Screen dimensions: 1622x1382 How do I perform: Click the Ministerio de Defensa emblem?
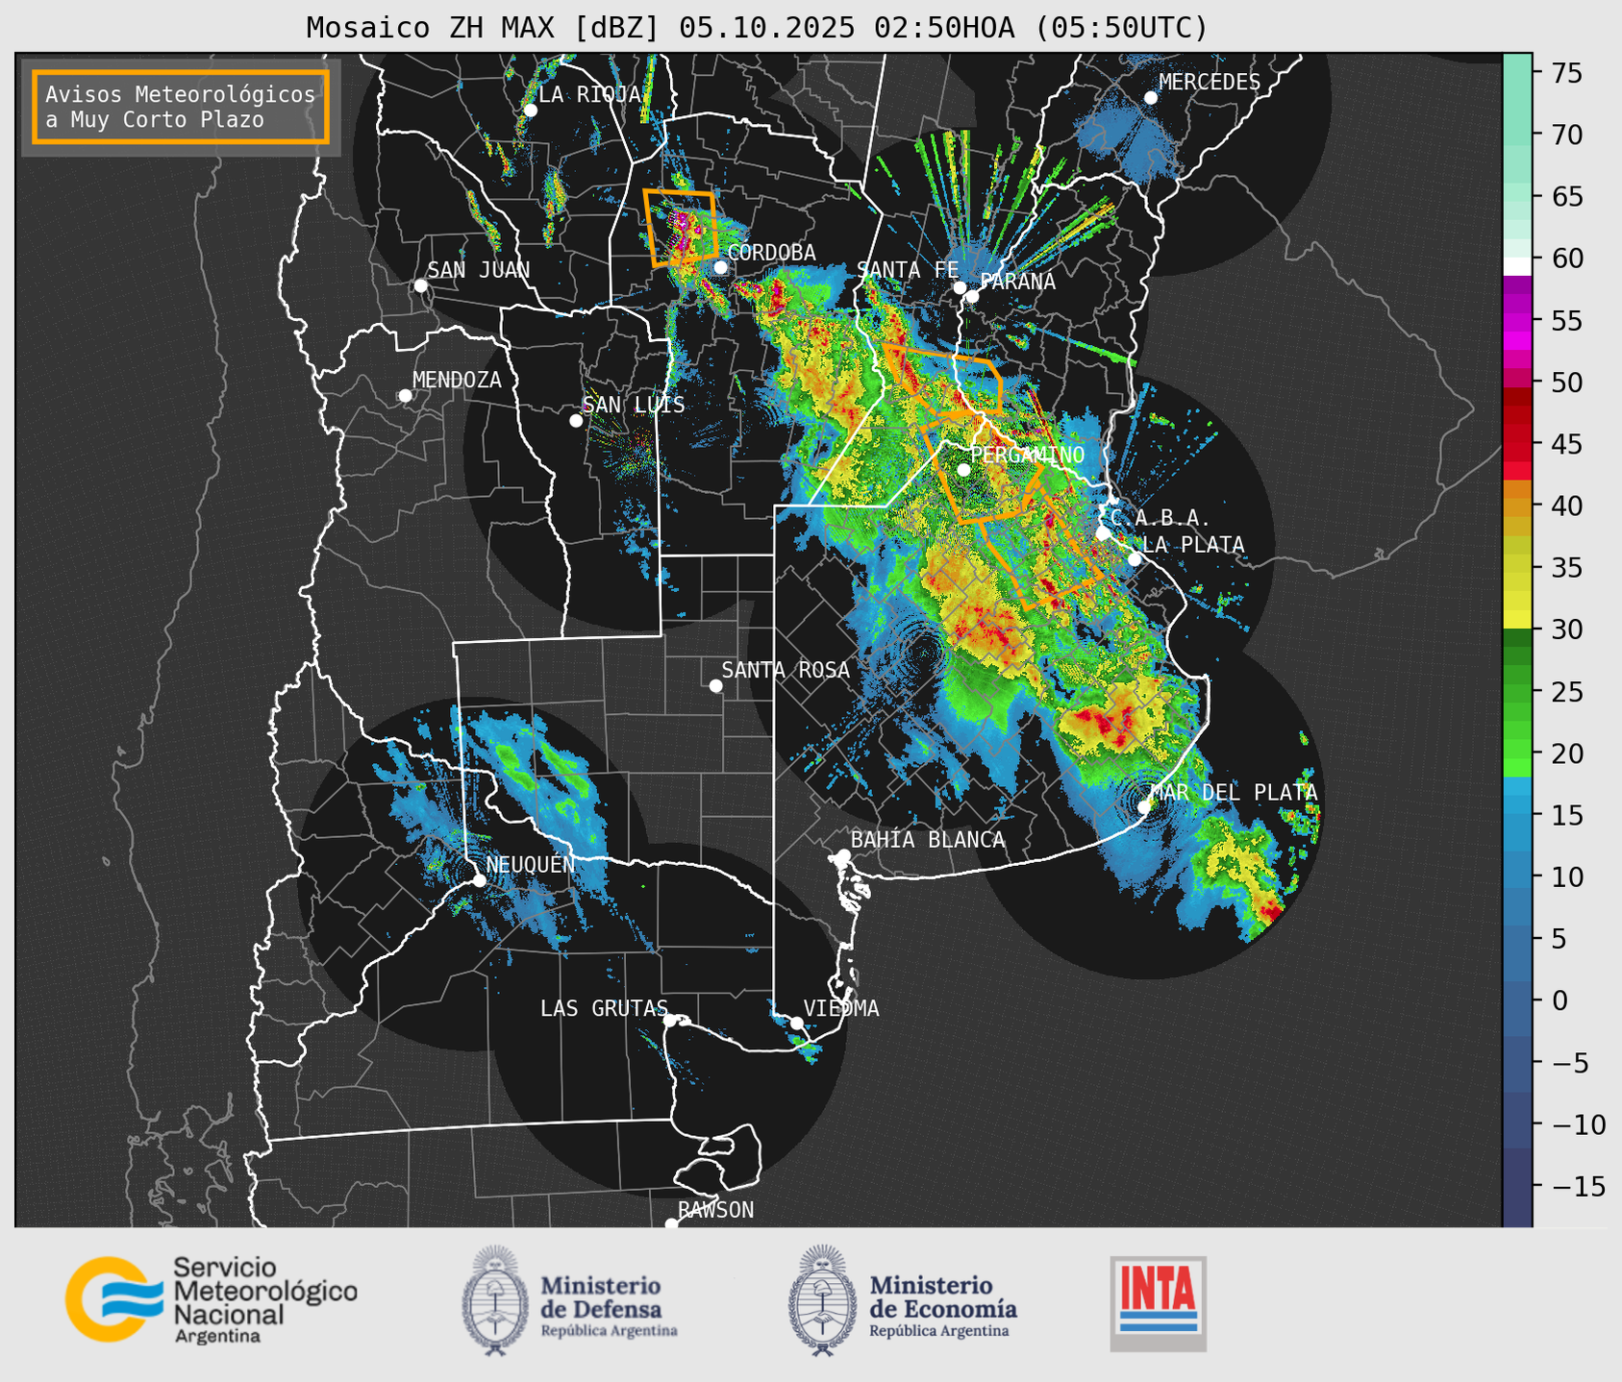click(495, 1300)
